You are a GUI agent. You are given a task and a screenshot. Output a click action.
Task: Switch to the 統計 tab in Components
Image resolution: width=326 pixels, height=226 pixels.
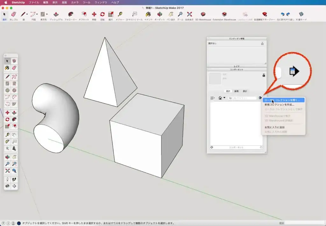[x=245, y=91]
